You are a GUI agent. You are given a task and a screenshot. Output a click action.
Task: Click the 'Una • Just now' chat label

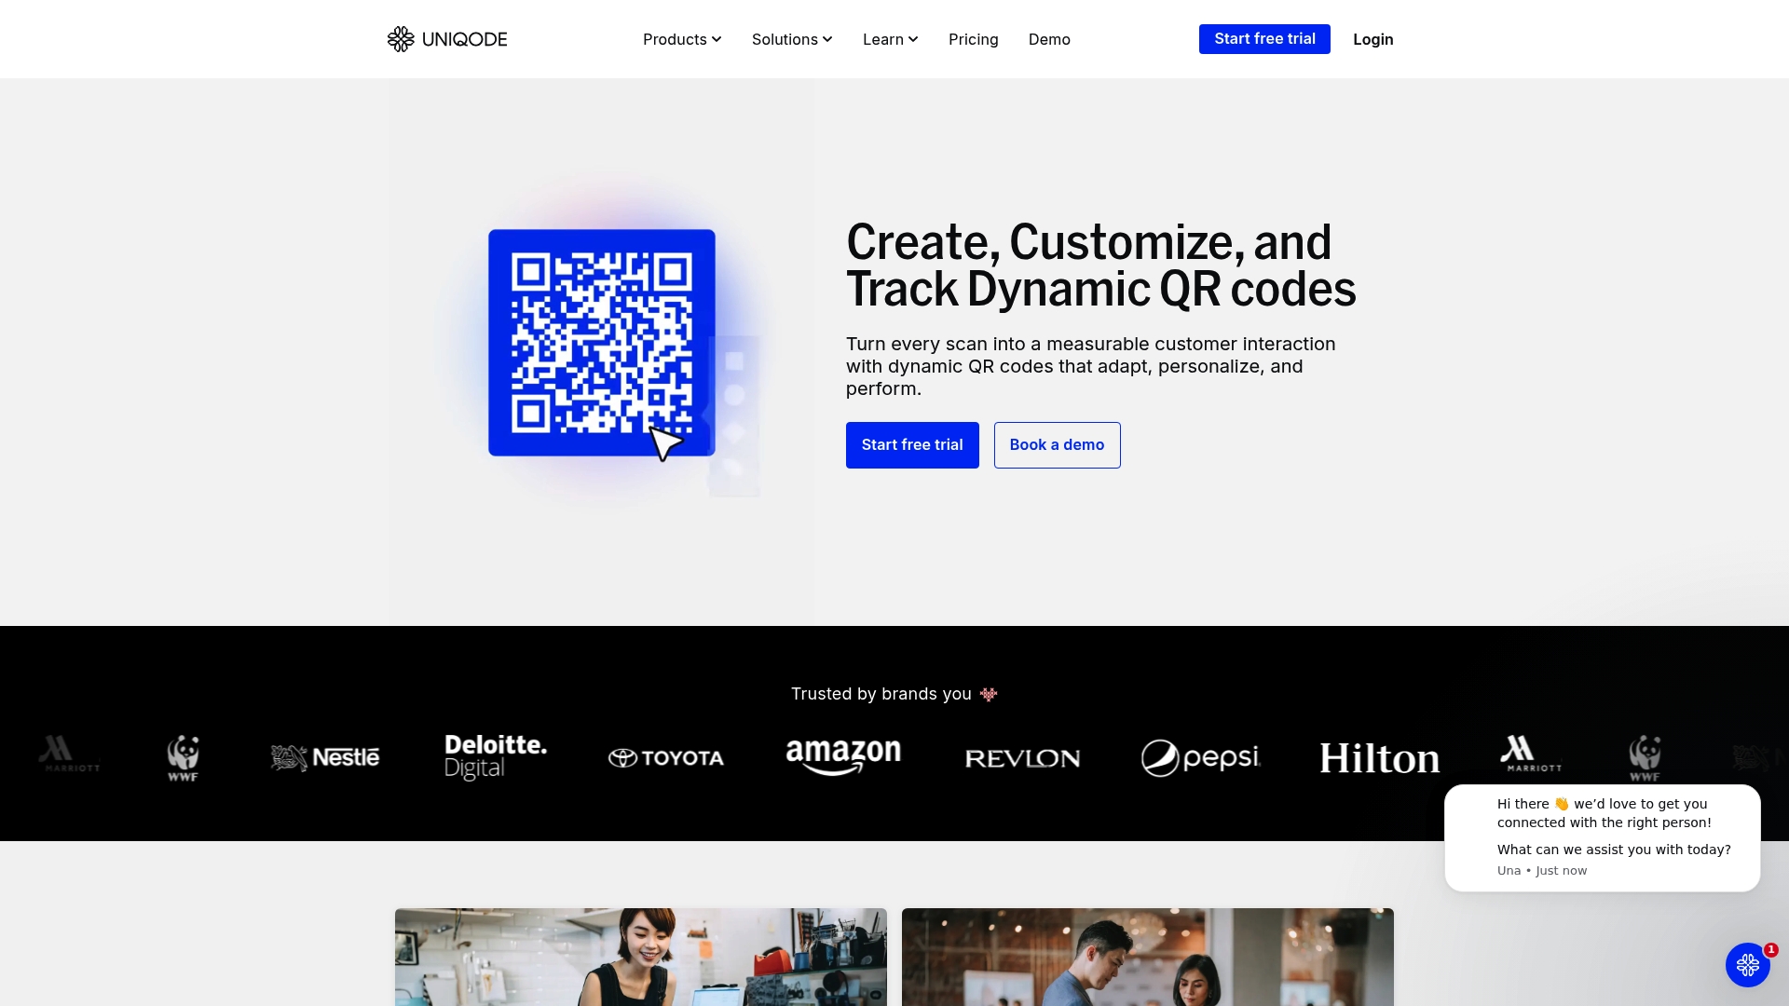tap(1542, 871)
